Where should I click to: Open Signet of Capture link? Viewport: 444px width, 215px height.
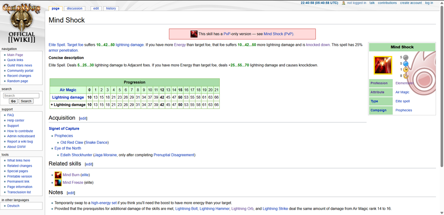point(64,129)
